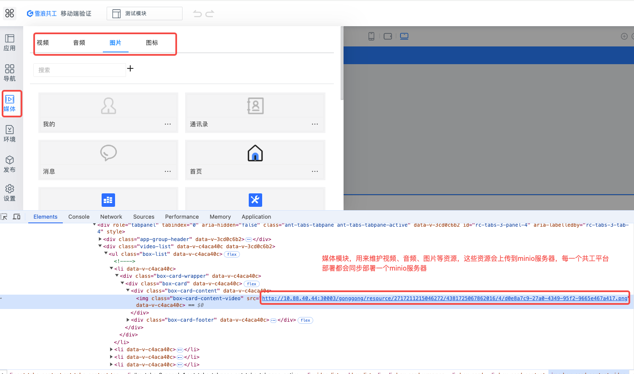
Task: Select the 我的 image thumbnail
Action: pos(108,106)
